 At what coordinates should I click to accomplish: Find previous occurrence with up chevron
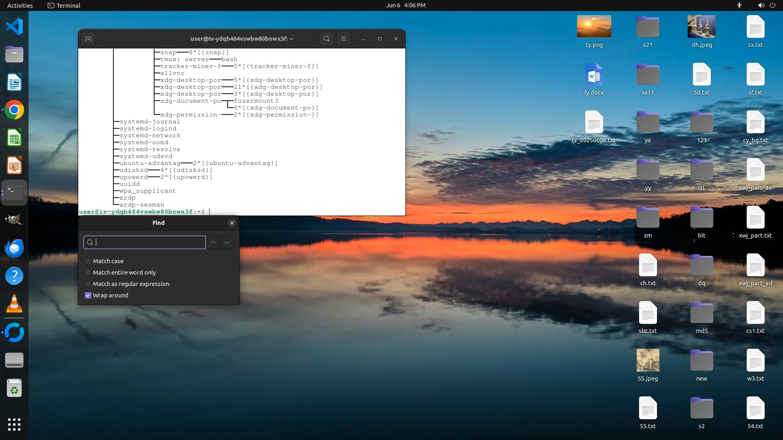coord(213,242)
